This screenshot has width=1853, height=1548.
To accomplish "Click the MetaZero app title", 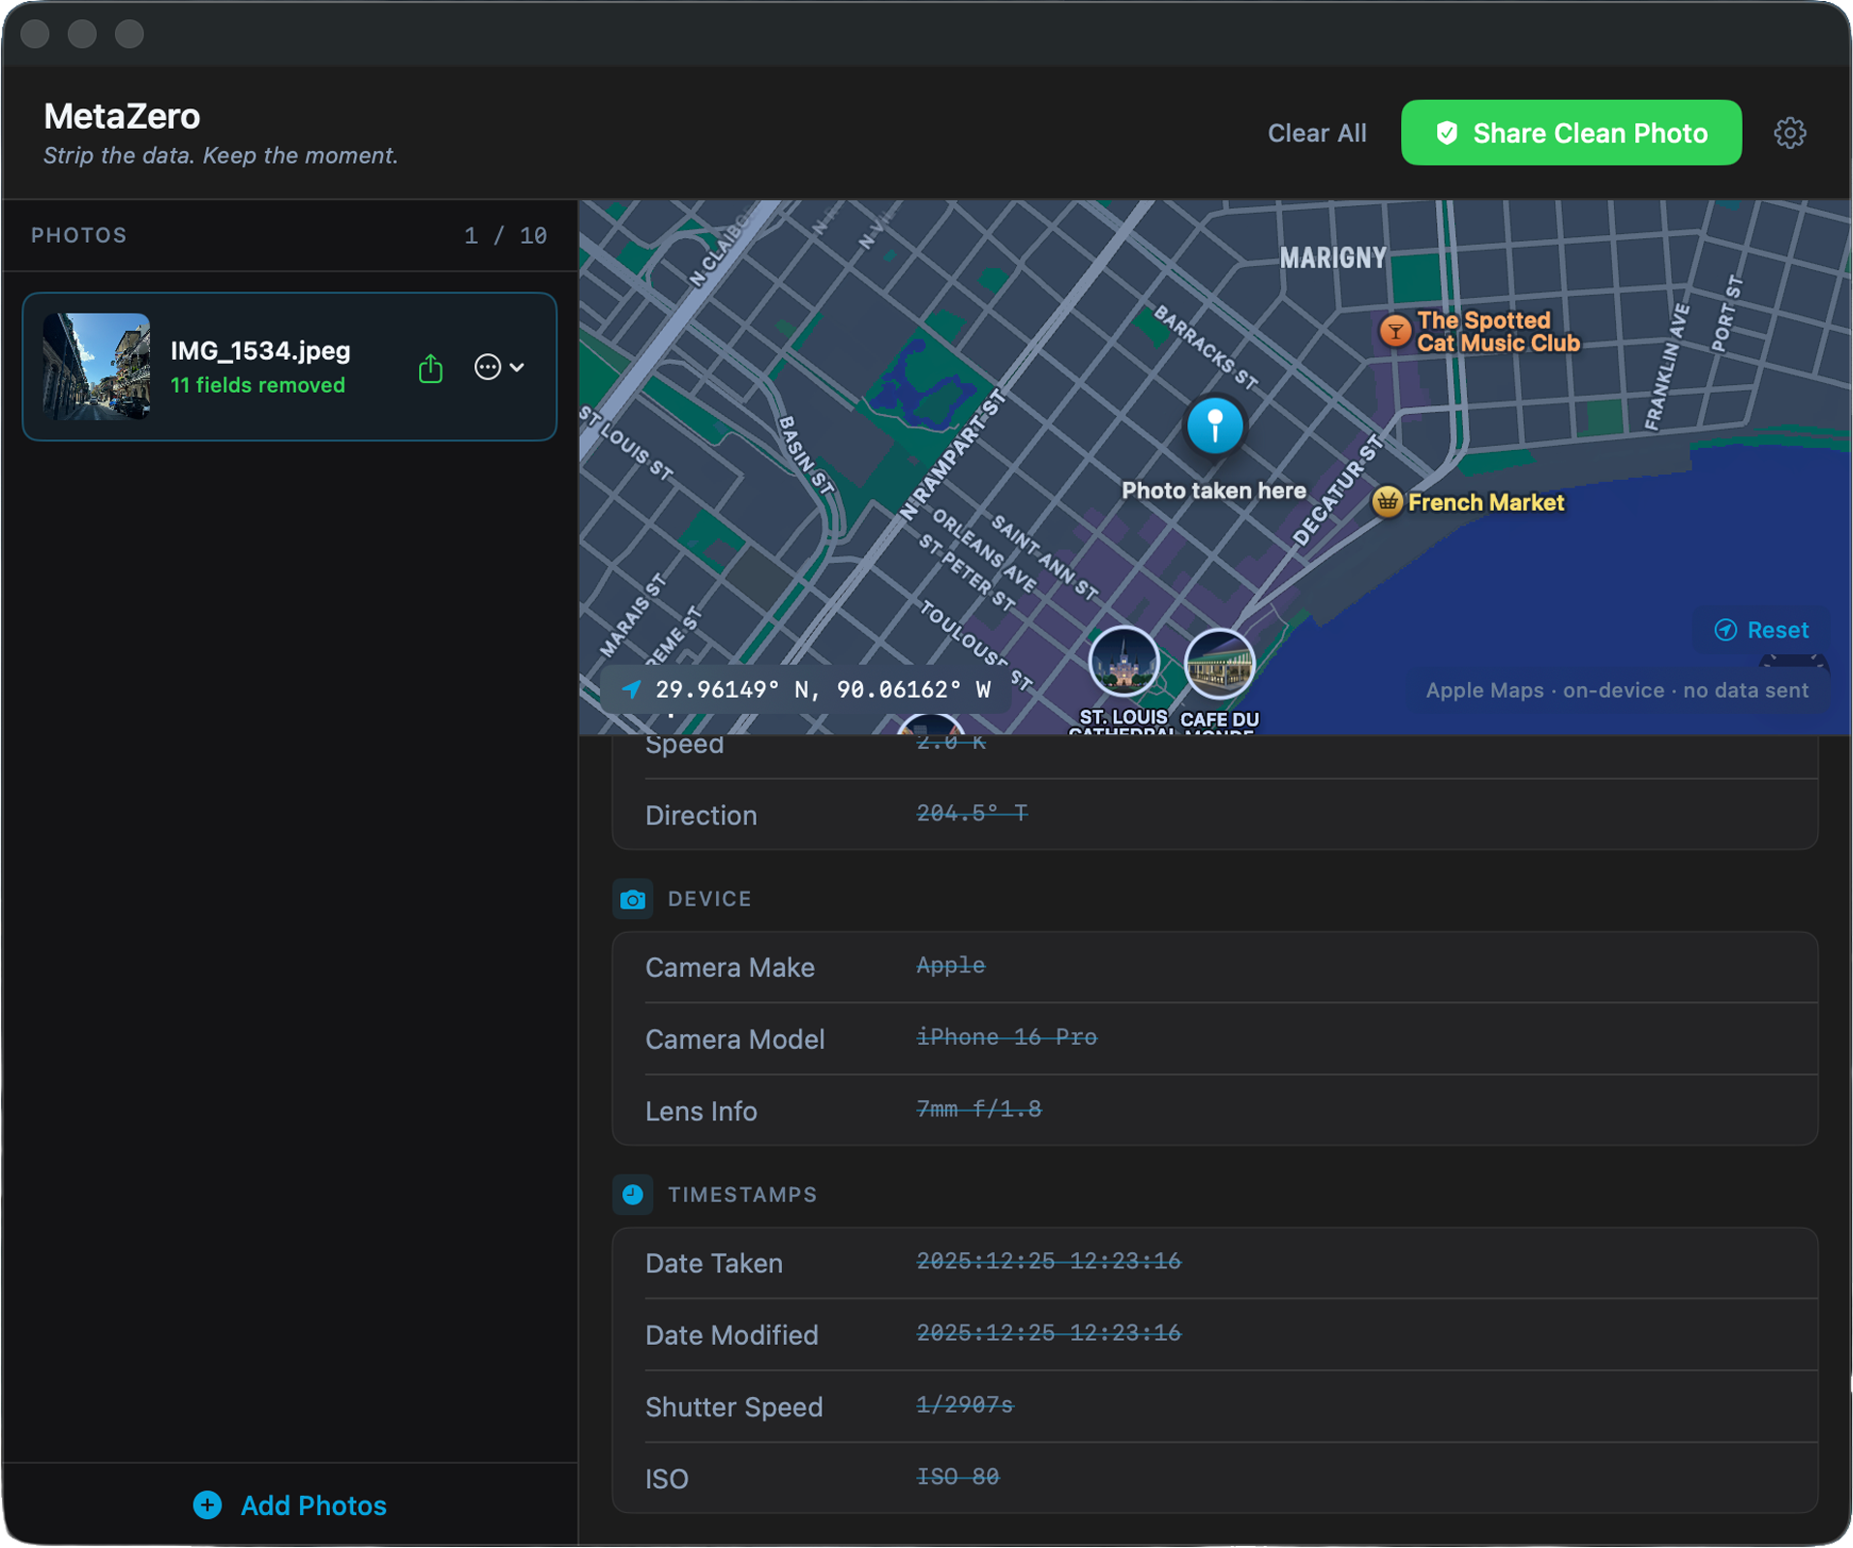I will point(122,116).
